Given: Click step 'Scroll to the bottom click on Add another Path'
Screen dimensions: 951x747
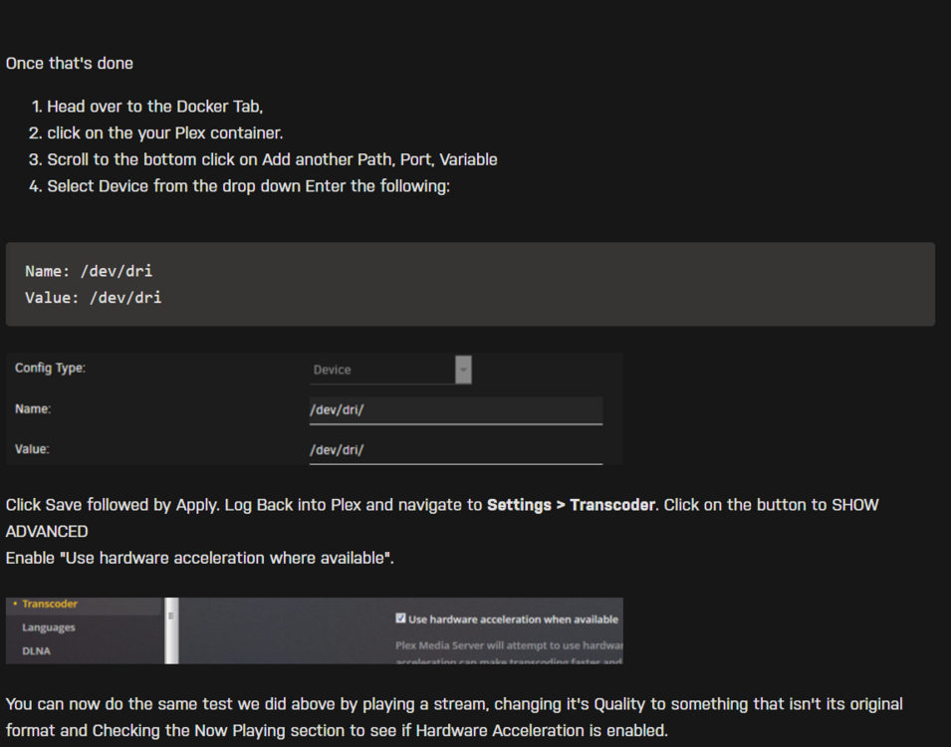Looking at the screenshot, I should coord(272,159).
